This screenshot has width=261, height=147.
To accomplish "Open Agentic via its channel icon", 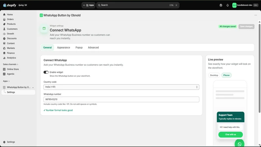I will [4, 74].
